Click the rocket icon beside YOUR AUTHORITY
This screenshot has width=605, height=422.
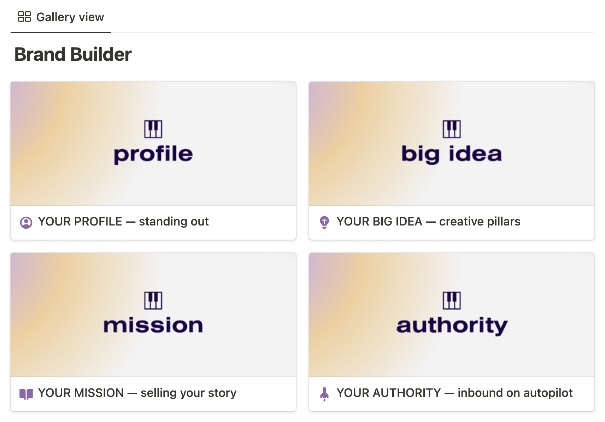coord(324,393)
